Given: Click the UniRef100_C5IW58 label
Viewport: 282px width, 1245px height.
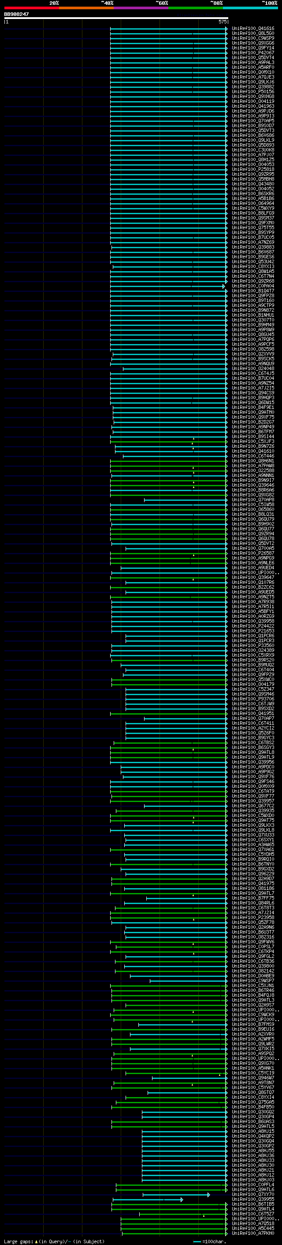Looking at the screenshot, I should 253,504.
